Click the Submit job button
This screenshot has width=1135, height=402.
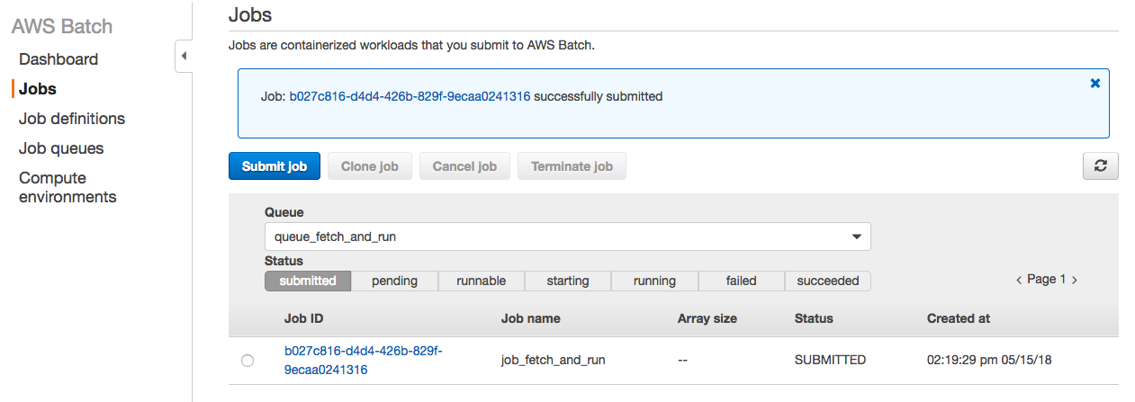(275, 166)
